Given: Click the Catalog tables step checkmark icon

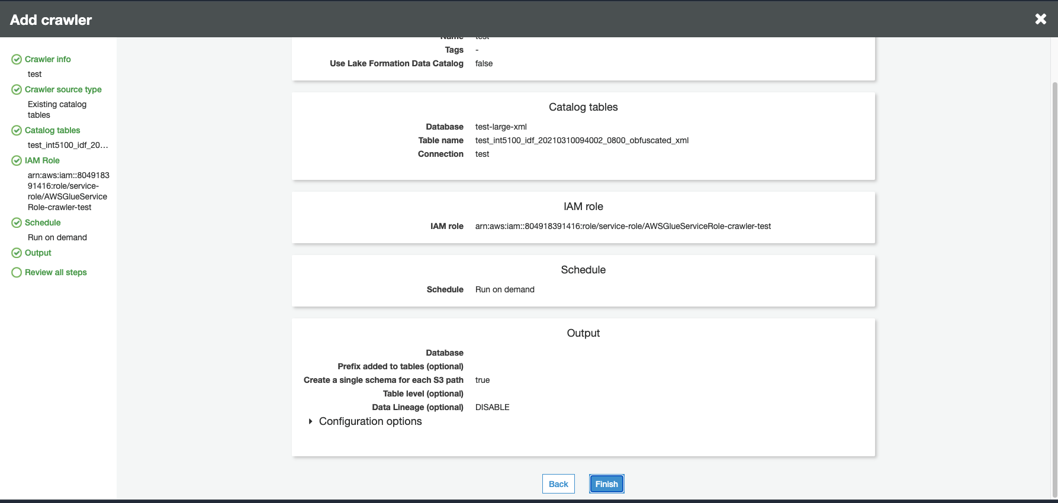Looking at the screenshot, I should point(17,131).
